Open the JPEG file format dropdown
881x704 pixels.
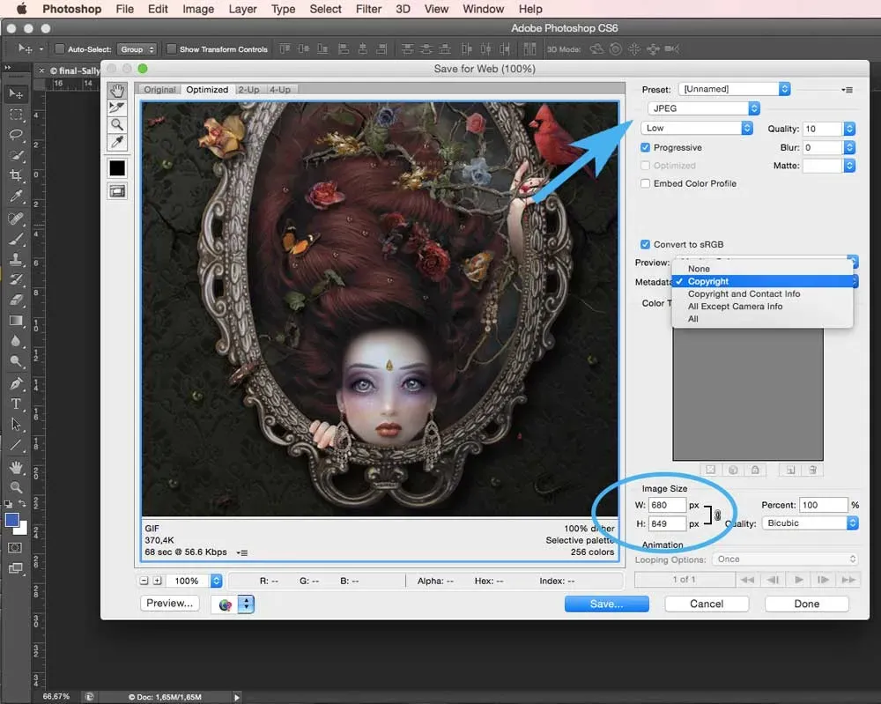pos(703,108)
